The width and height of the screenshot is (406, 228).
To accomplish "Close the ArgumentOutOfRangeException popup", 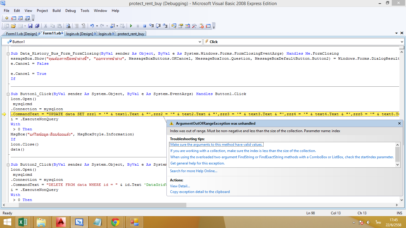I will pos(399,123).
